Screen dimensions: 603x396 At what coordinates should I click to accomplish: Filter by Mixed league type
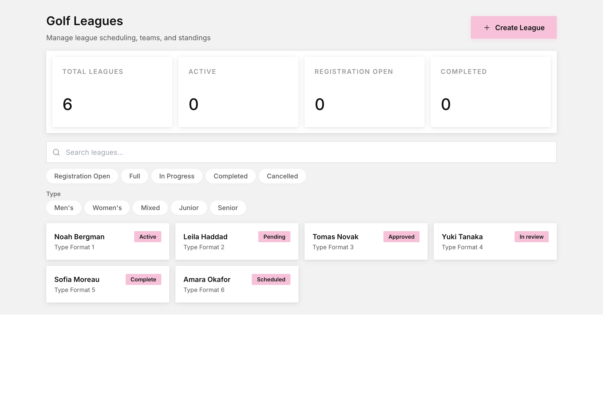tap(150, 208)
